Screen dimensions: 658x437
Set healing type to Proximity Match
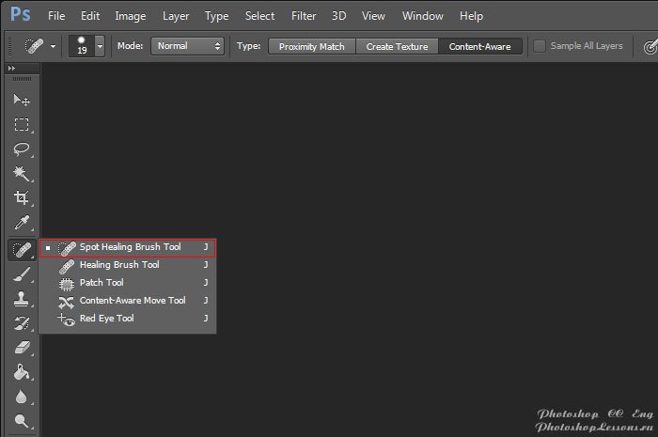[x=311, y=46]
